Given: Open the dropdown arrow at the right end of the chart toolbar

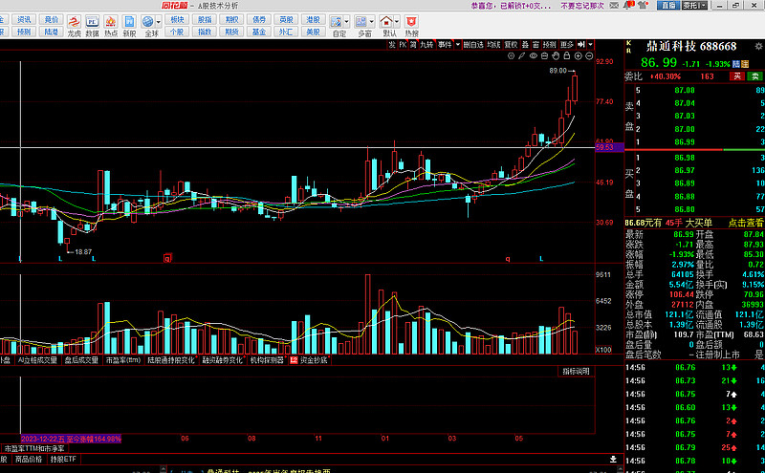Looking at the screenshot, I should (591, 44).
